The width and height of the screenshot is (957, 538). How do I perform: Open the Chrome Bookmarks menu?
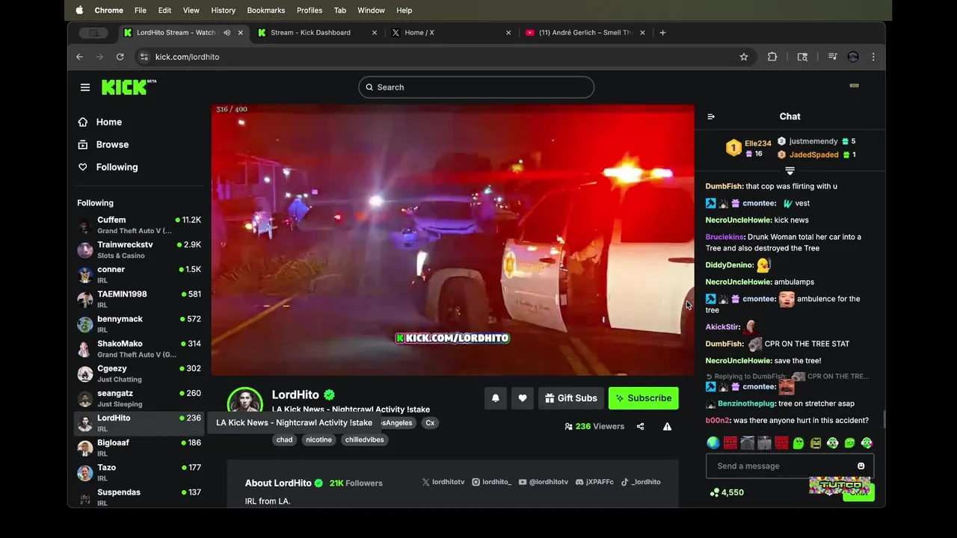point(266,10)
